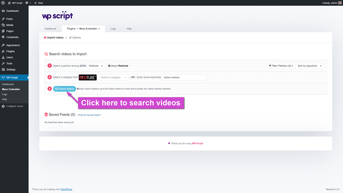Click the Posts pushpin icon in sidebar
The width and height of the screenshot is (343, 193).
(x=3, y=19)
